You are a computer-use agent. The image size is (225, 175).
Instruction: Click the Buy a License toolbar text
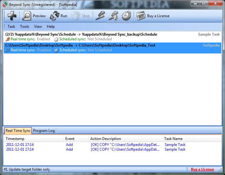(158, 16)
